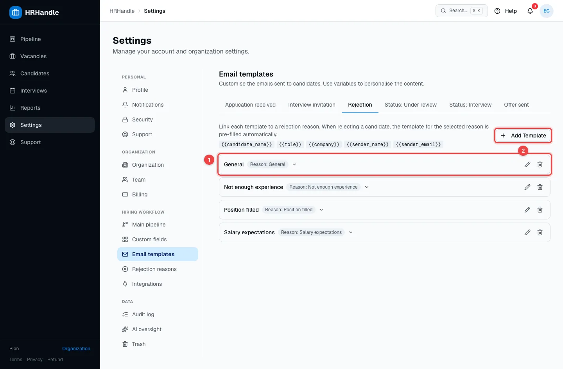The width and height of the screenshot is (563, 369).
Task: Click the {{candidate_name}} variable chip
Action: [x=247, y=144]
